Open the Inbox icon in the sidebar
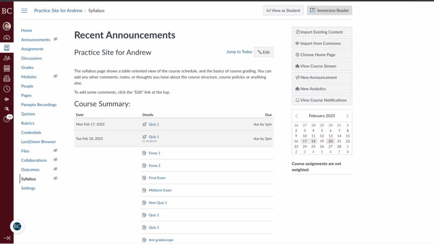Screen dimensions: 434x244 6,78
